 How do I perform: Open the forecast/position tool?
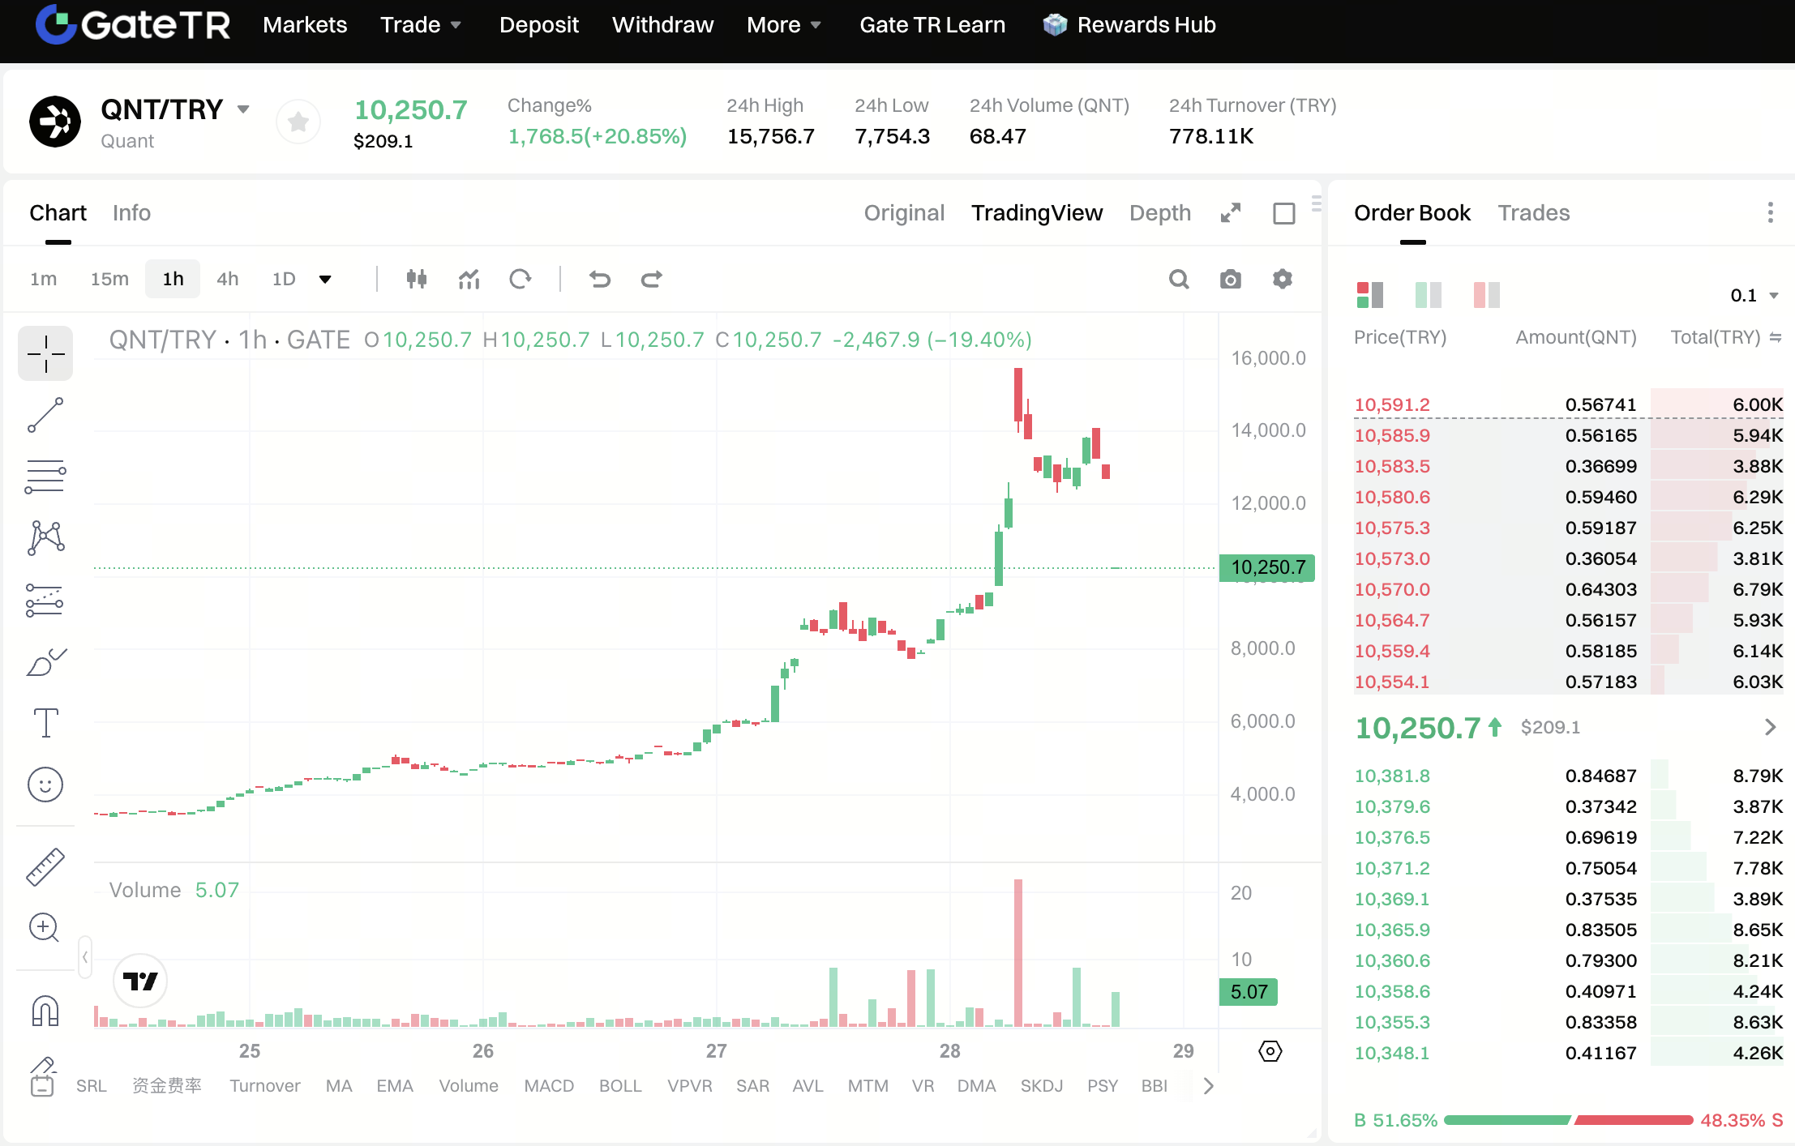click(x=45, y=600)
